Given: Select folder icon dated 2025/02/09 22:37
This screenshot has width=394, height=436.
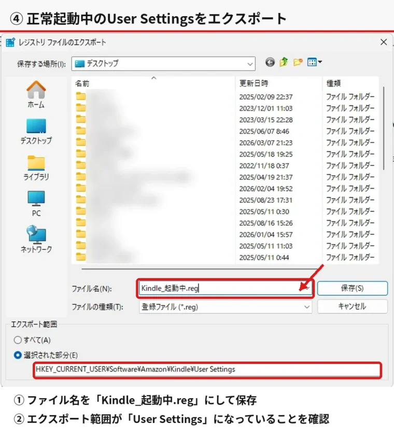Looking at the screenshot, I should coord(81,96).
